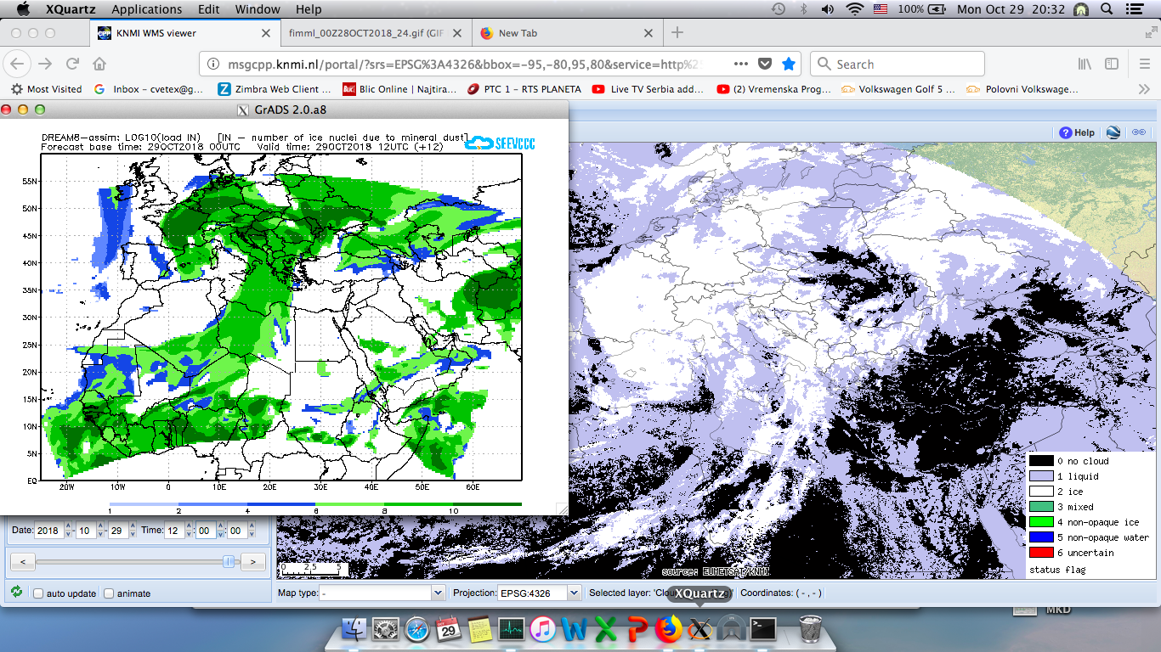
Task: Open Activity Monitor in the Dock
Action: (511, 629)
